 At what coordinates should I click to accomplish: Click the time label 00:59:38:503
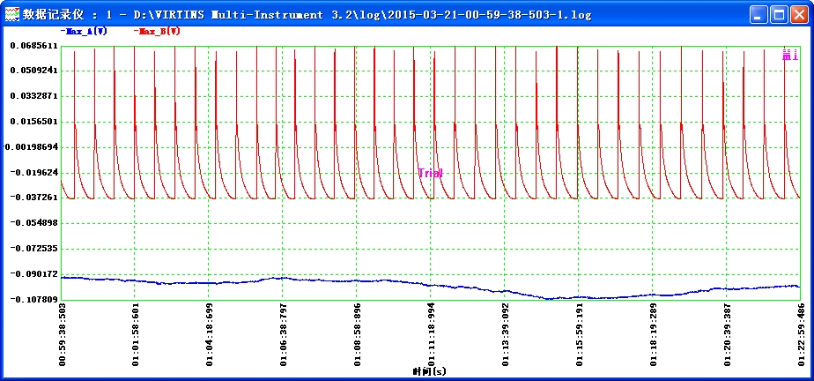pos(63,335)
